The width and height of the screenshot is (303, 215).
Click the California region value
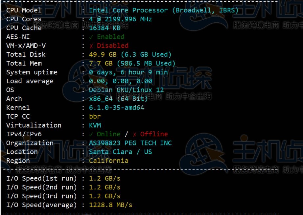coord(108,161)
